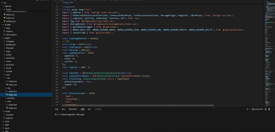
Task: Open index.ts under router folder
Action: tap(9, 118)
